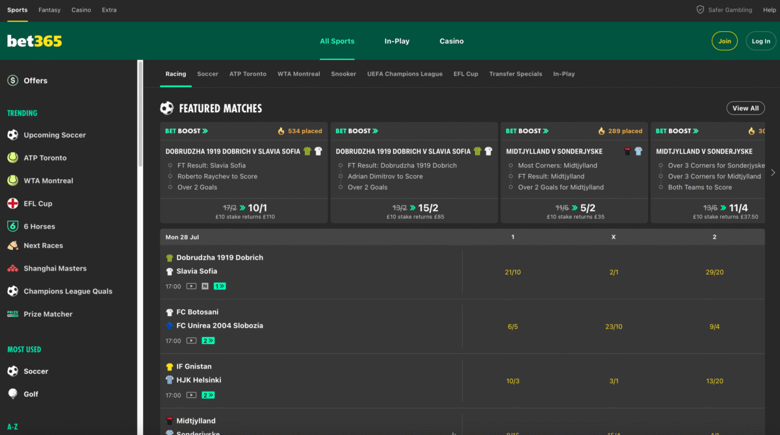Click the flame icon beside 289 placed
The height and width of the screenshot is (435, 780).
601,130
